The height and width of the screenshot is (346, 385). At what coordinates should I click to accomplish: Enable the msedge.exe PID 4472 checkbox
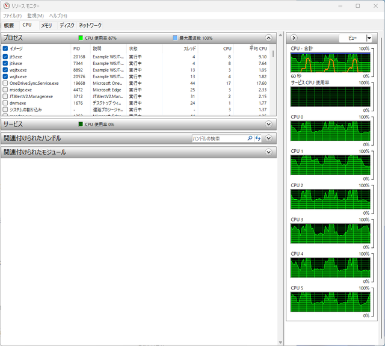5,90
